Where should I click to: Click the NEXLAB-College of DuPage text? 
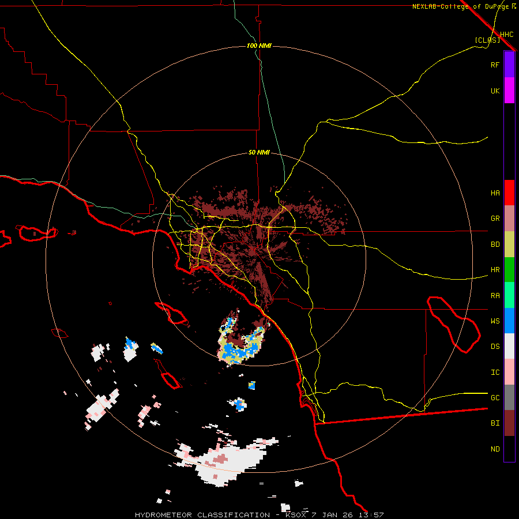click(x=460, y=6)
